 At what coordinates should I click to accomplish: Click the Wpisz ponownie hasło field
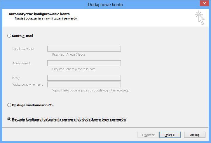(x=84, y=84)
